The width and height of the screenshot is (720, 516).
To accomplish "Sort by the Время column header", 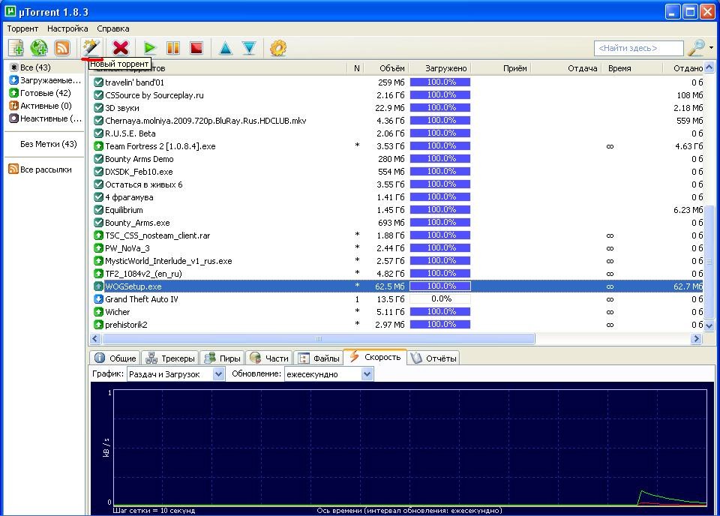I will [x=631, y=68].
